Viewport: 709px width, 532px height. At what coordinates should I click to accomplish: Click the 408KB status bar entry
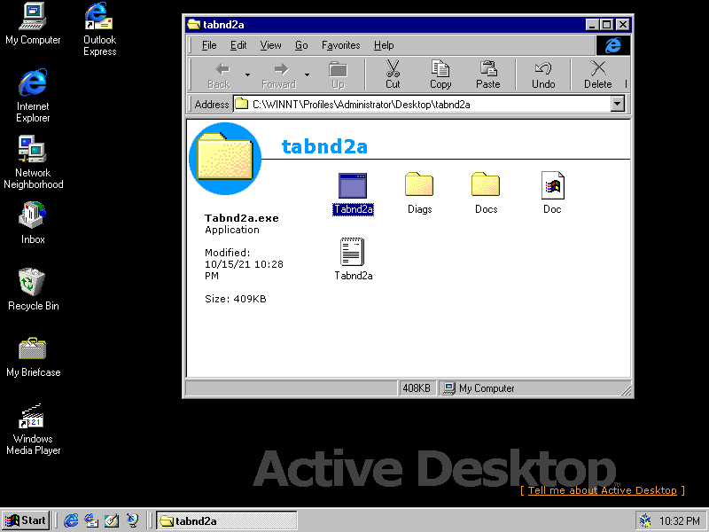click(x=417, y=388)
